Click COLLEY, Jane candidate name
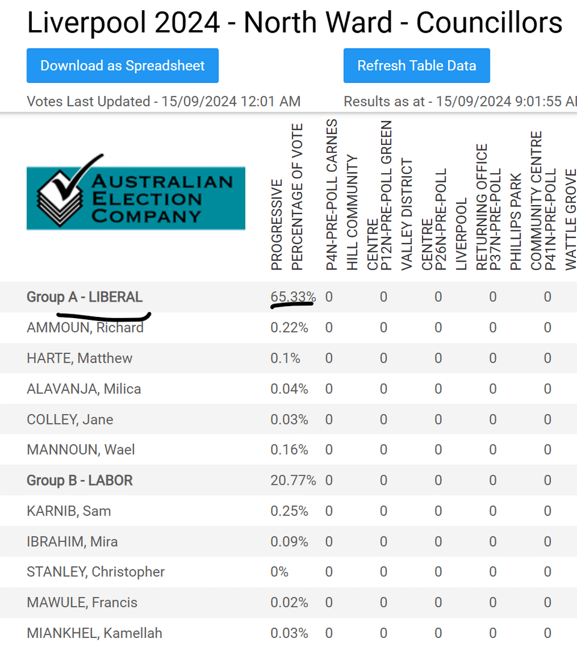The width and height of the screenshot is (577, 647). pyautogui.click(x=70, y=420)
